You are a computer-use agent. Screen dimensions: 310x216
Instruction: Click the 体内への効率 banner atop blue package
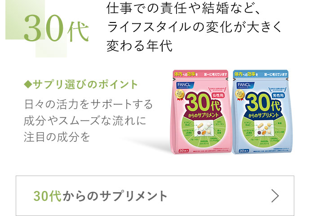261,74
